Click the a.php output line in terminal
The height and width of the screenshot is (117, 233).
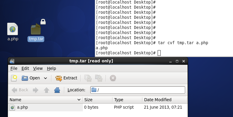tap(102, 48)
